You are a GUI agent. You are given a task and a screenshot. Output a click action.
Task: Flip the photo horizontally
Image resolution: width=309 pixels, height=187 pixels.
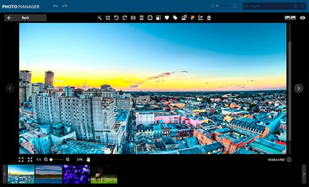coord(133,18)
